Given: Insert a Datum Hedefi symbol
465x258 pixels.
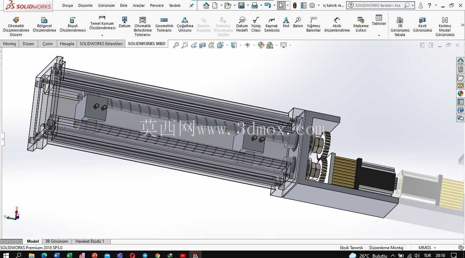Looking at the screenshot, I should pos(242,24).
